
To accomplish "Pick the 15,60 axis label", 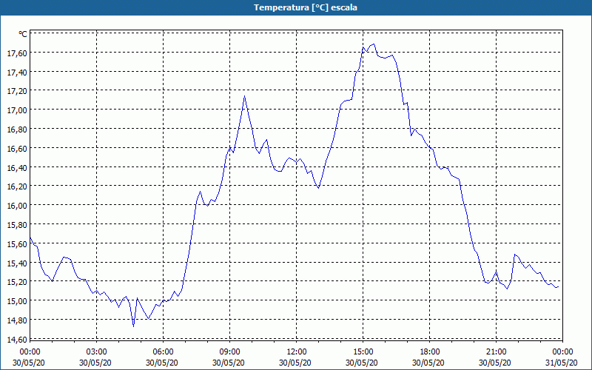I will (x=17, y=244).
